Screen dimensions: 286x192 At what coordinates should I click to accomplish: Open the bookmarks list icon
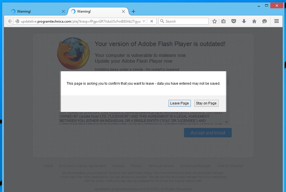tap(223, 21)
